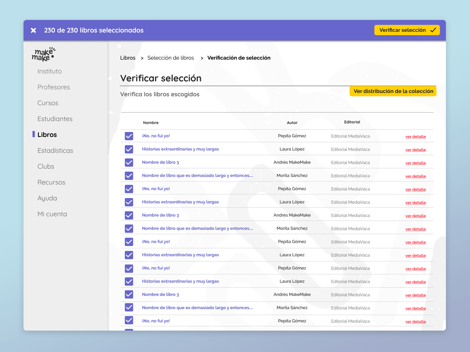Open the first Historias extraordinarias book title
Screen dimensions: 470x352
click(180, 149)
